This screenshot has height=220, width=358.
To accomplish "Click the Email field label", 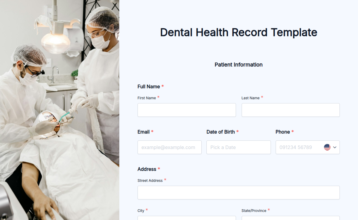I will pos(143,132).
